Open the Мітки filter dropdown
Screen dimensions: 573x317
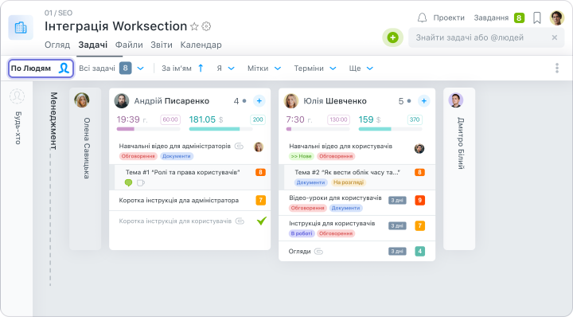(264, 68)
